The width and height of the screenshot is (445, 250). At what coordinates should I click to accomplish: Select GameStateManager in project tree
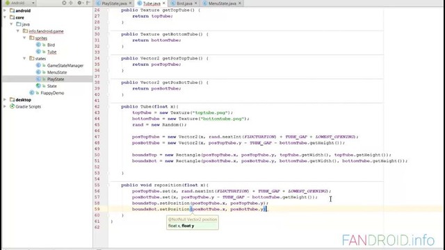(65, 65)
